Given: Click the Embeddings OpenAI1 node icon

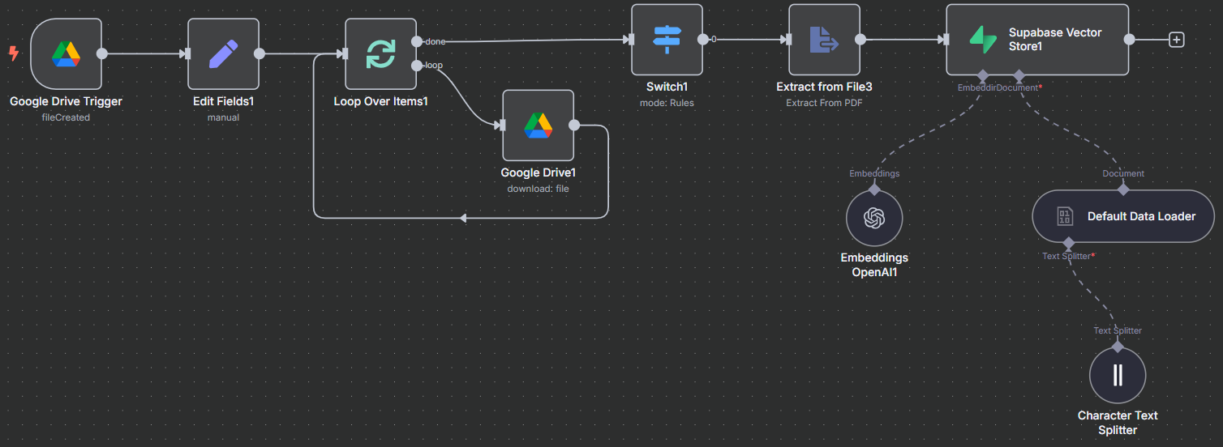Looking at the screenshot, I should coord(874,219).
